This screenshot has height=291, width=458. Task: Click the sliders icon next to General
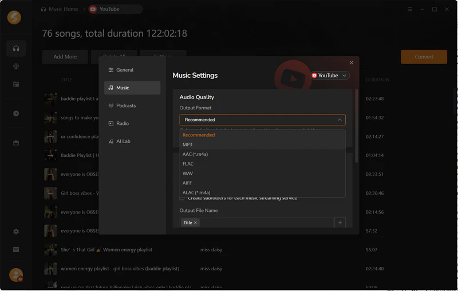110,70
